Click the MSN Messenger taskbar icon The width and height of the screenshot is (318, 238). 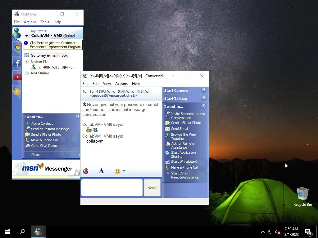[38, 232]
